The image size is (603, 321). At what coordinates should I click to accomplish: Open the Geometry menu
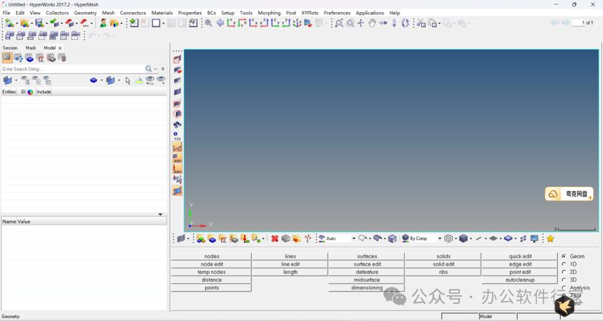tap(85, 13)
